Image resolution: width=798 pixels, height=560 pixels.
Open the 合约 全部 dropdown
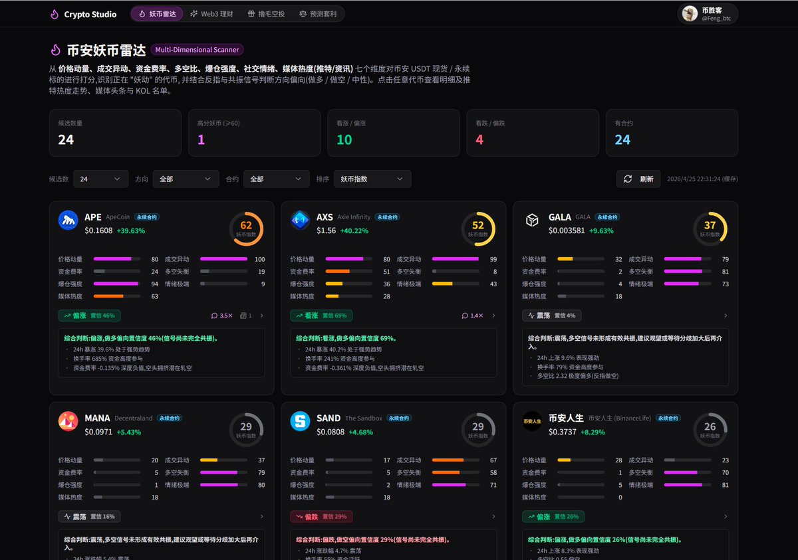[276, 179]
